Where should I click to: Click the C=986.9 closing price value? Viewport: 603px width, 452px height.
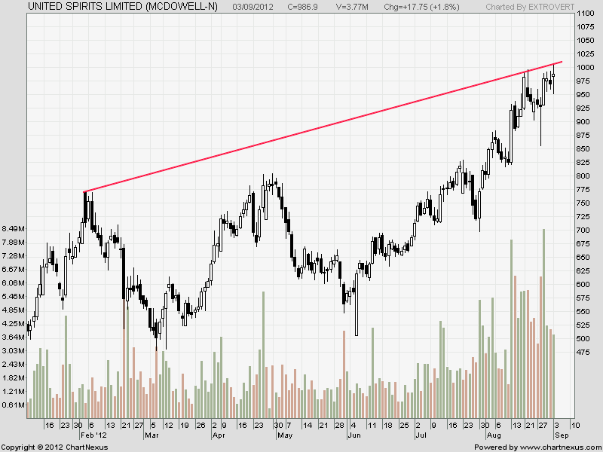click(x=305, y=6)
